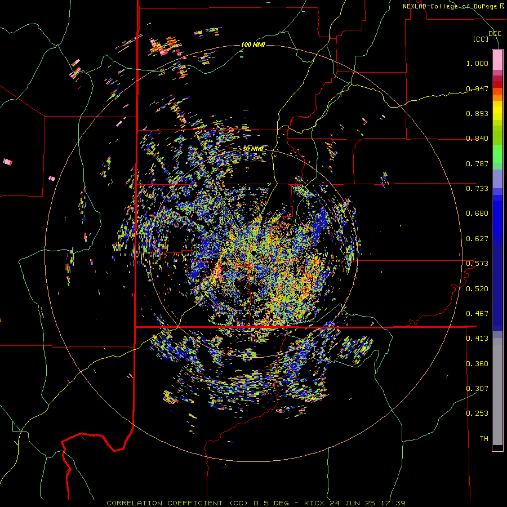Click the 0.413 legend value
Screen dimensions: 507x507
pos(477,339)
